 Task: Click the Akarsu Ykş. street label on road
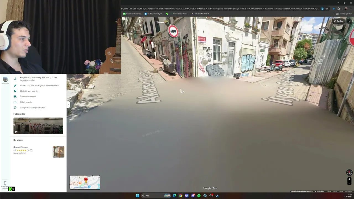pos(149,87)
